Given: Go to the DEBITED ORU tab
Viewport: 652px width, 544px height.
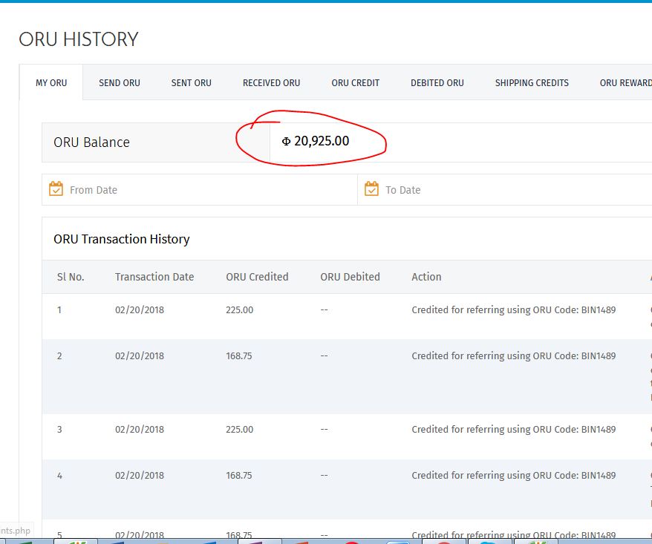Looking at the screenshot, I should (437, 82).
